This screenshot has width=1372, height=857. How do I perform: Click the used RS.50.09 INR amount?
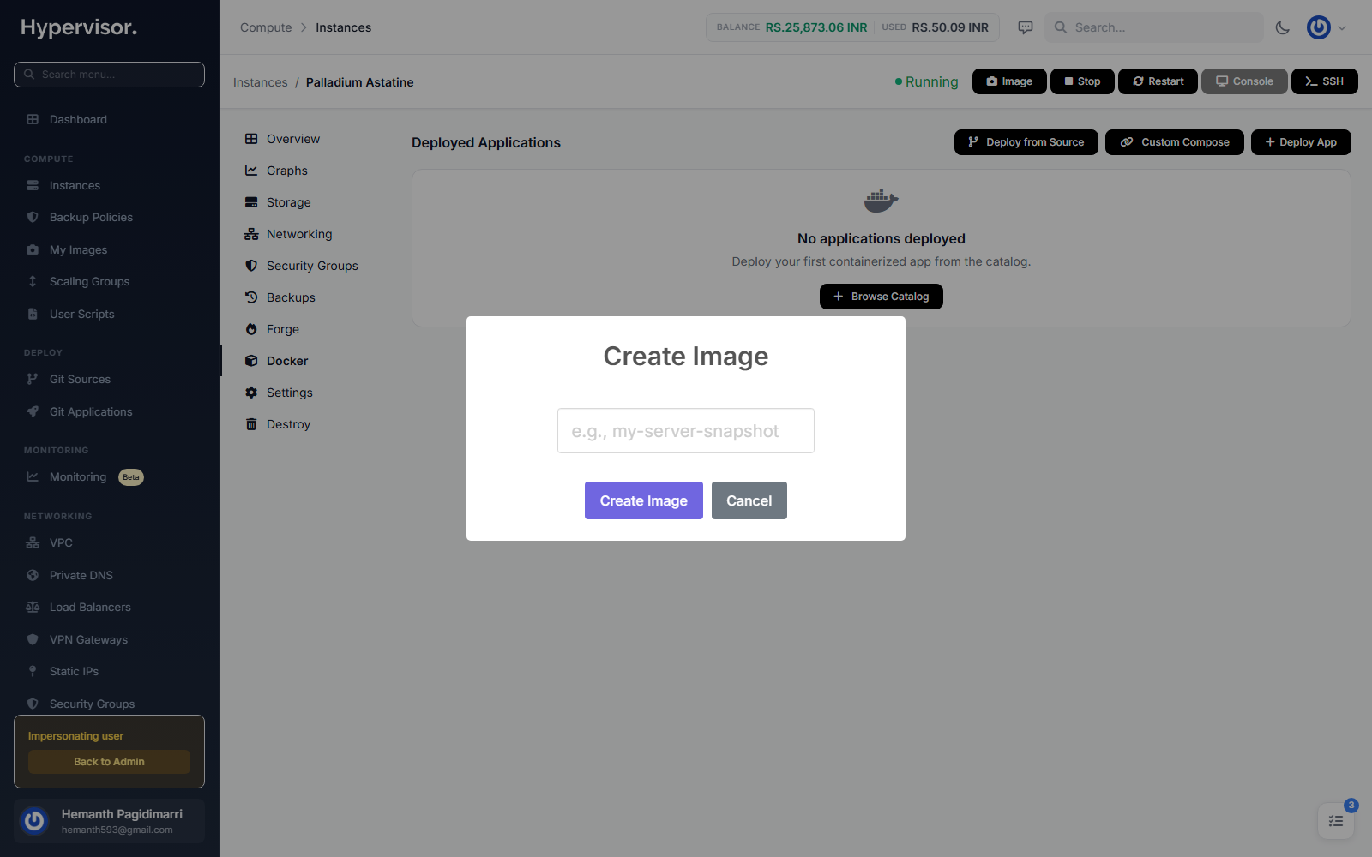tap(950, 27)
